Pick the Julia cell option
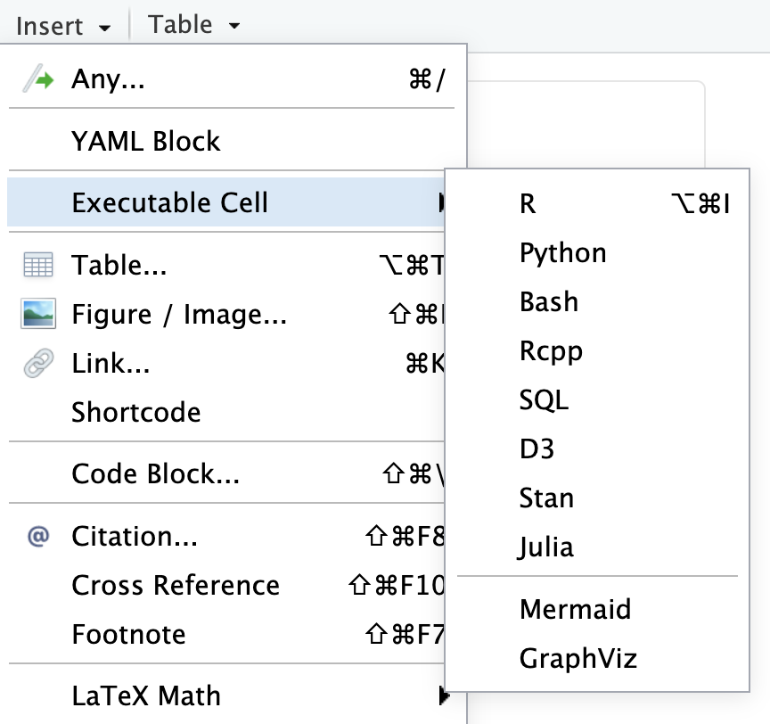Screen dimensions: 770x724 (547, 547)
